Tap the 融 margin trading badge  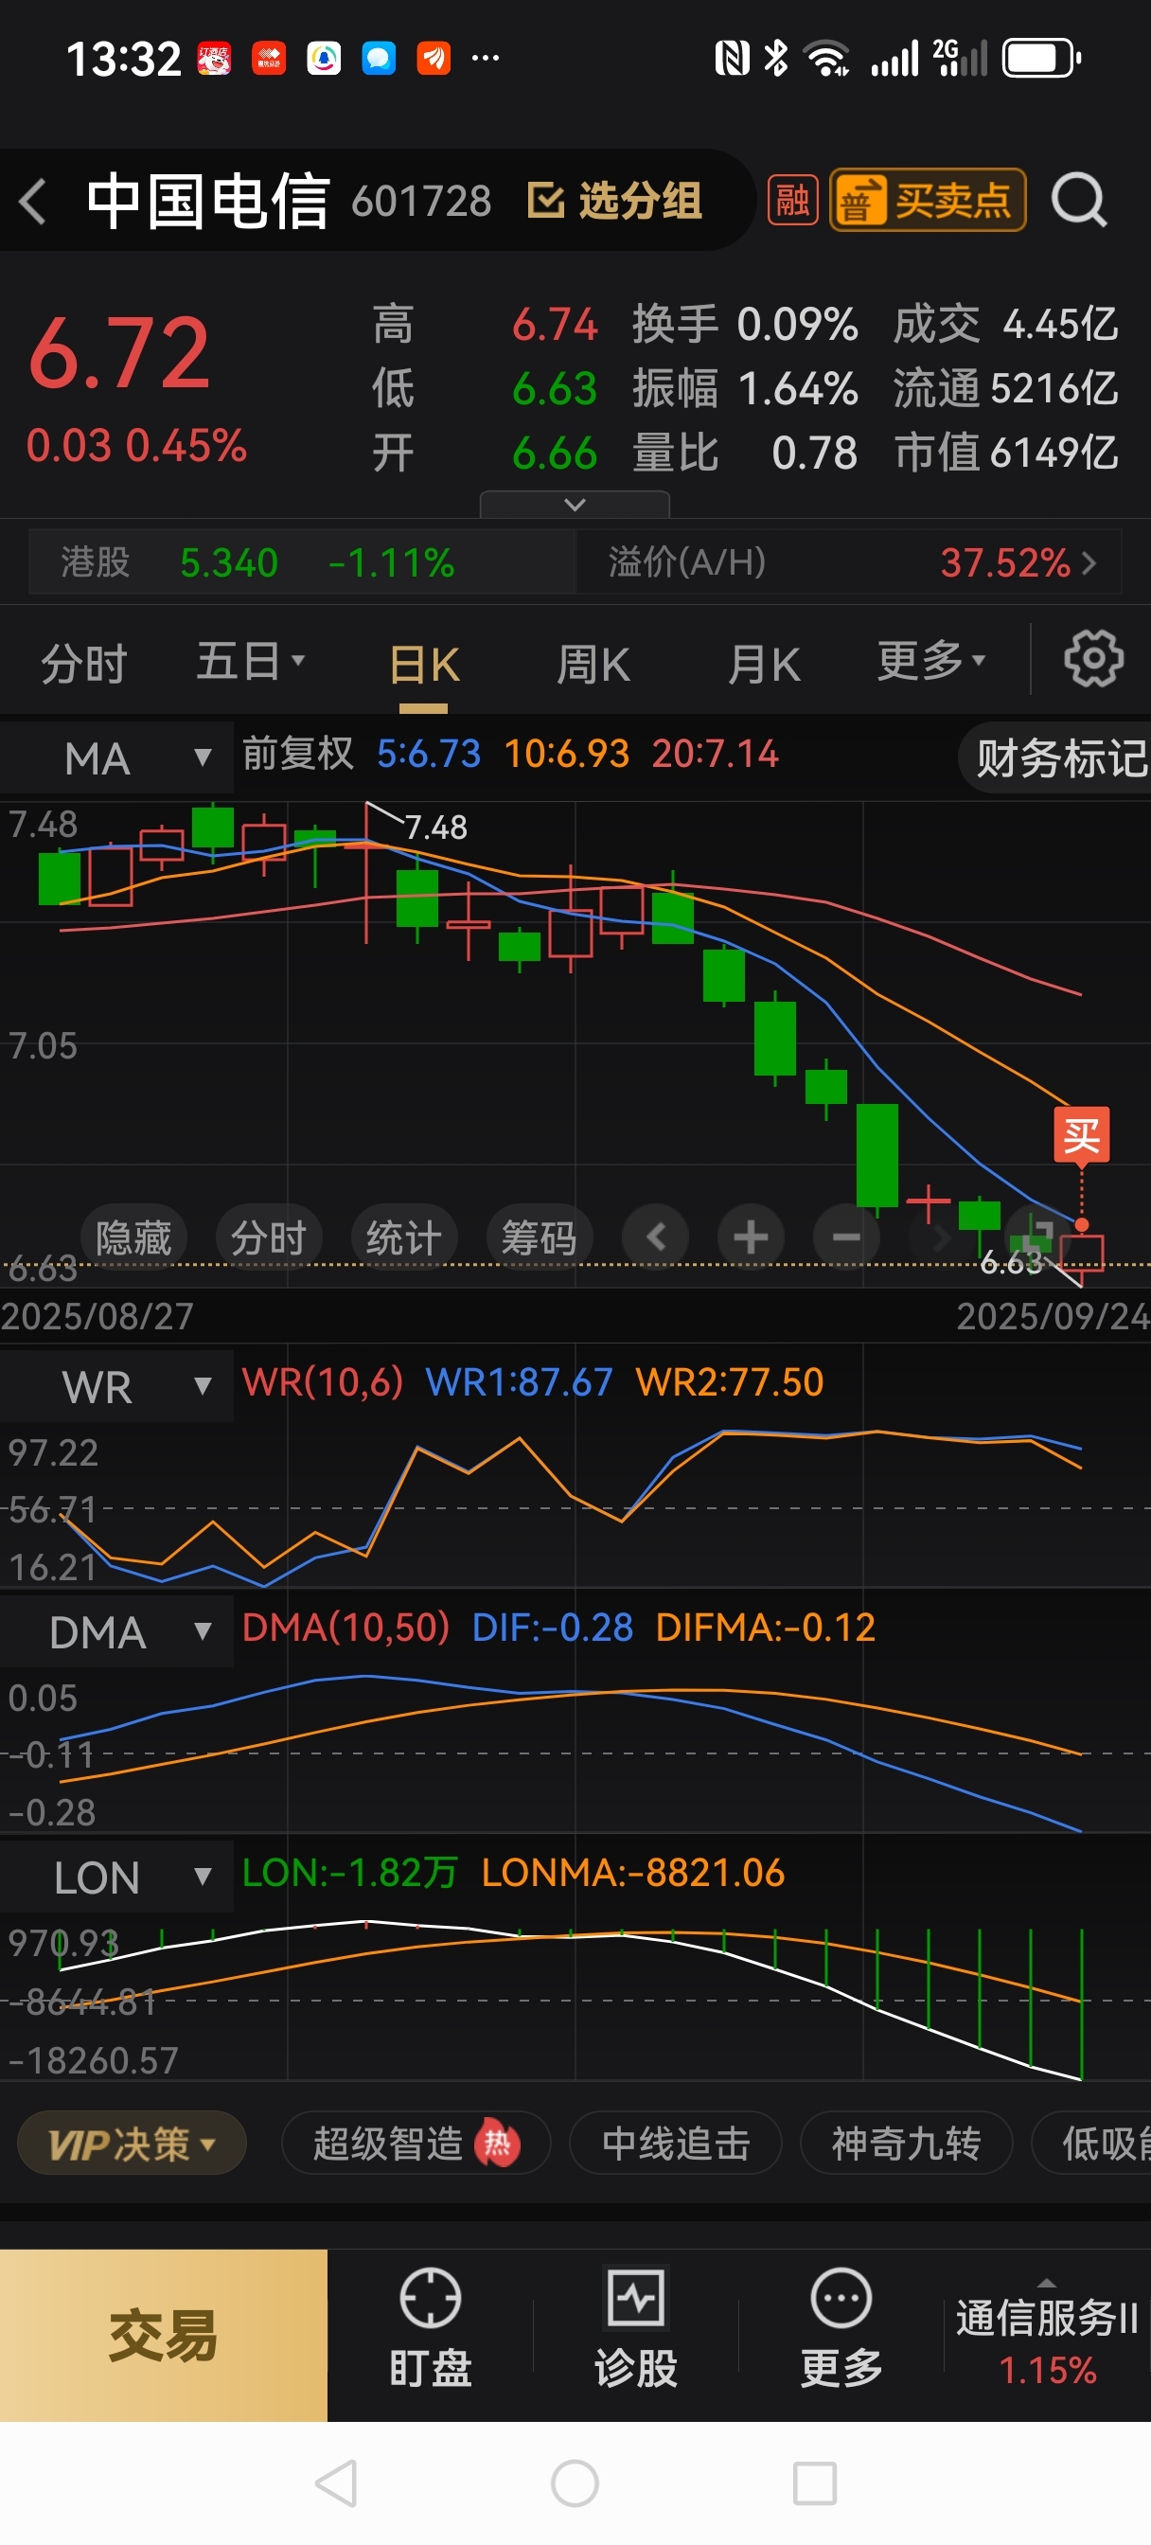coord(792,201)
